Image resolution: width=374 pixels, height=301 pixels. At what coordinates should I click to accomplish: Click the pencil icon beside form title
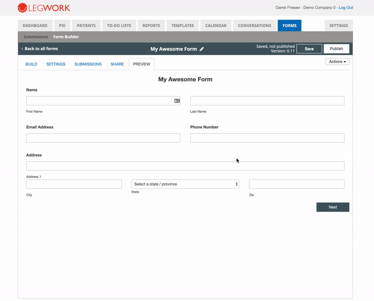pos(202,49)
